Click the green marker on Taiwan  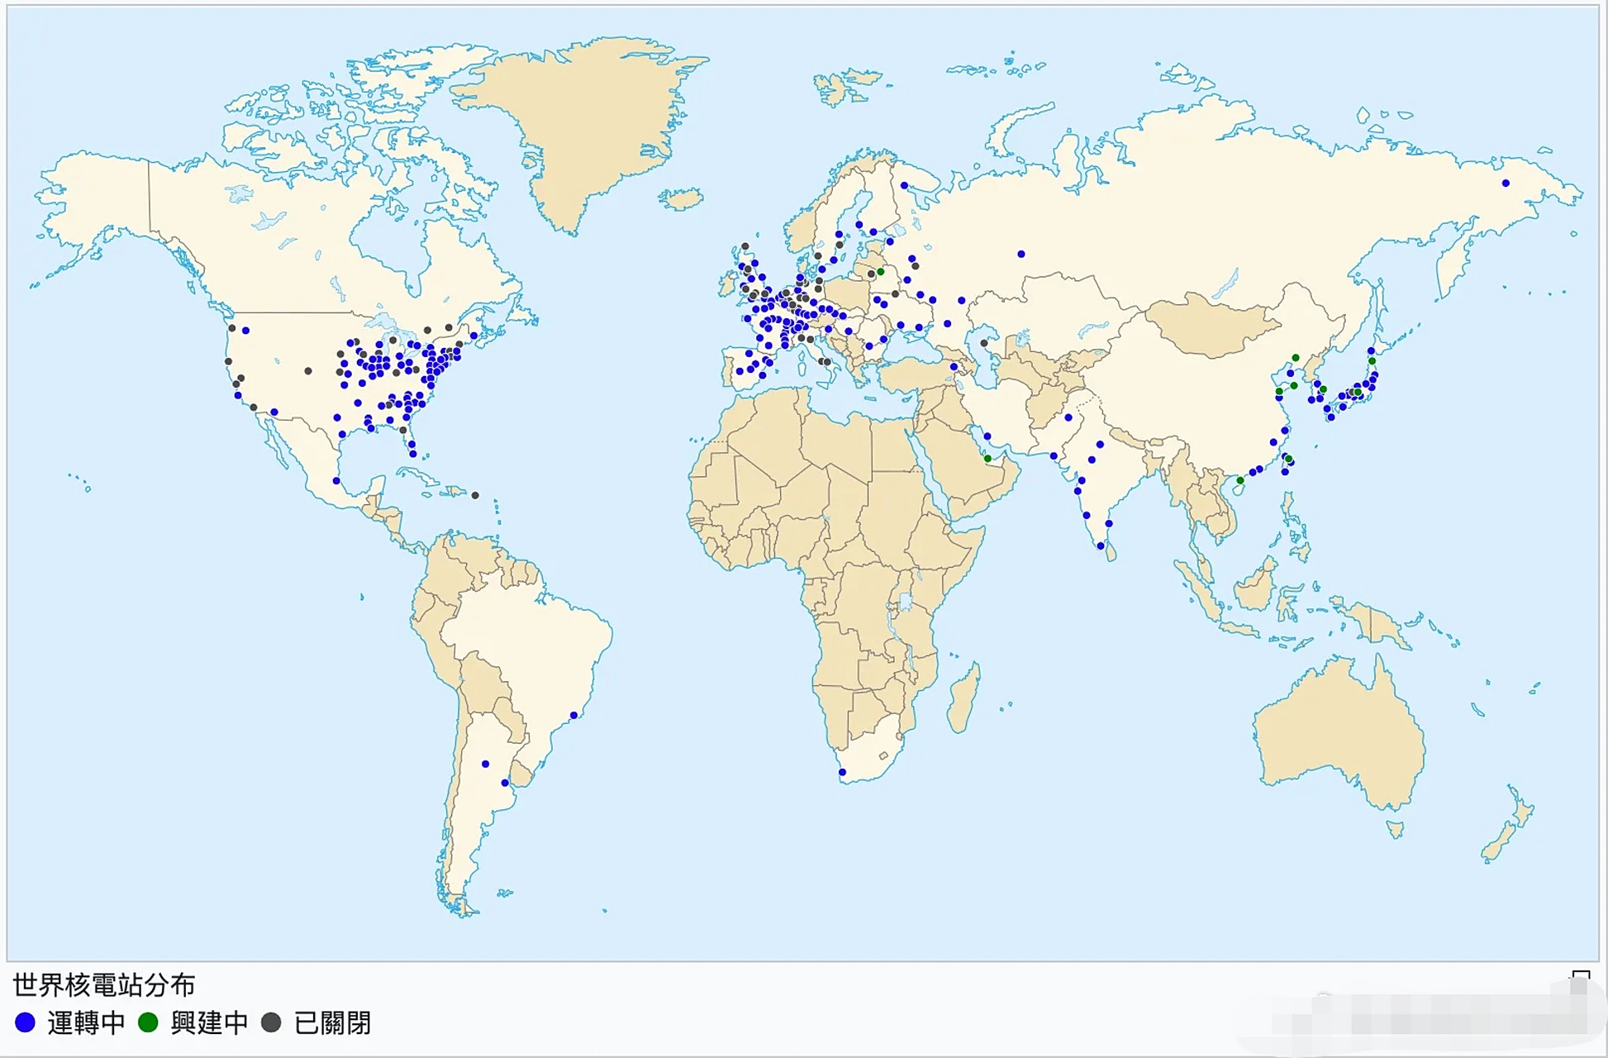pos(1289,459)
